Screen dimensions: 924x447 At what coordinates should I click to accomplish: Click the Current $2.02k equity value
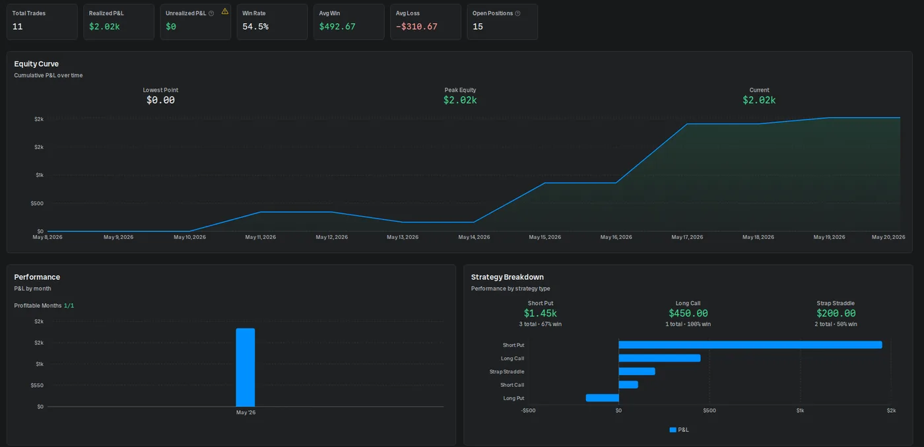click(759, 100)
